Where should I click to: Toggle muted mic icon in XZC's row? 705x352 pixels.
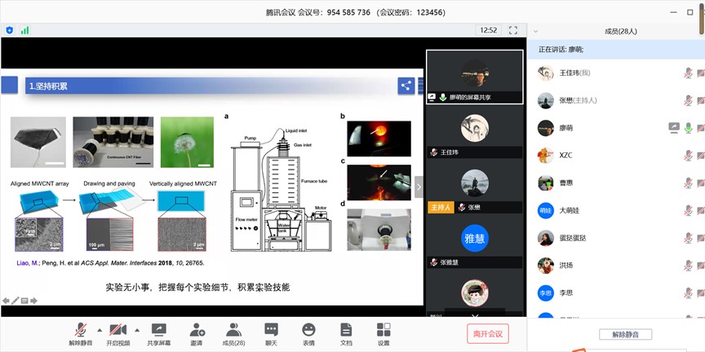[x=688, y=156]
